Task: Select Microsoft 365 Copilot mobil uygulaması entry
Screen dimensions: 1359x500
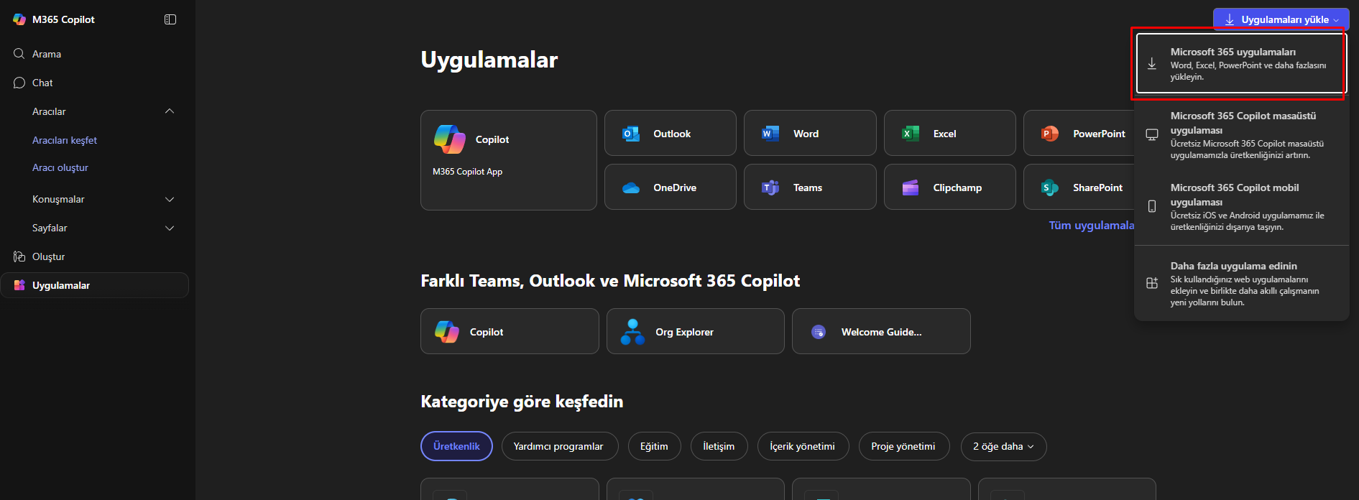Action: click(1241, 207)
